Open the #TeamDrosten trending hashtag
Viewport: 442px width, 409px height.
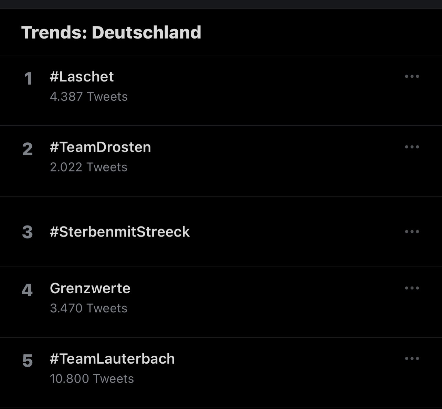(x=100, y=147)
